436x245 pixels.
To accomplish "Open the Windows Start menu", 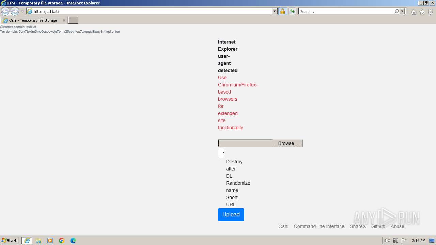I will pos(10,241).
